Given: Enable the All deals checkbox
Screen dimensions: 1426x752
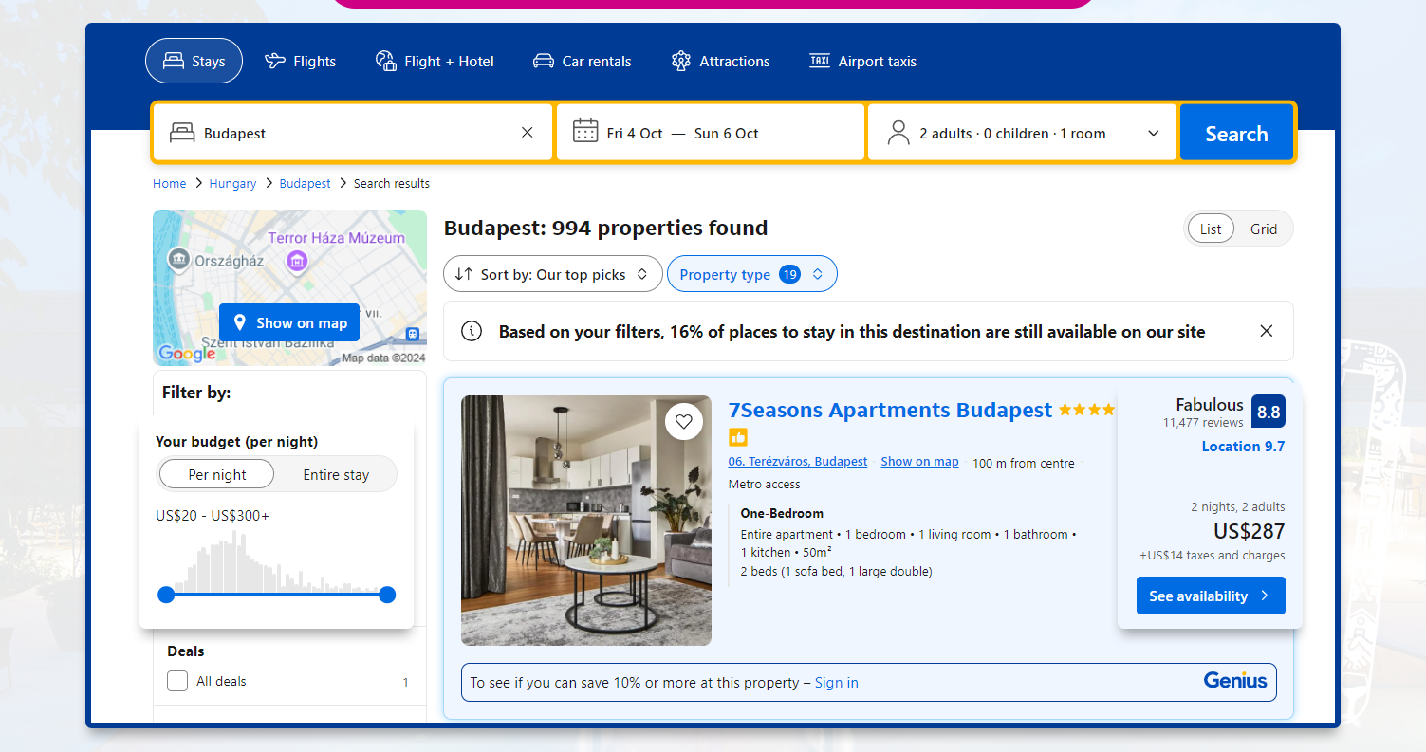Looking at the screenshot, I should click(177, 681).
